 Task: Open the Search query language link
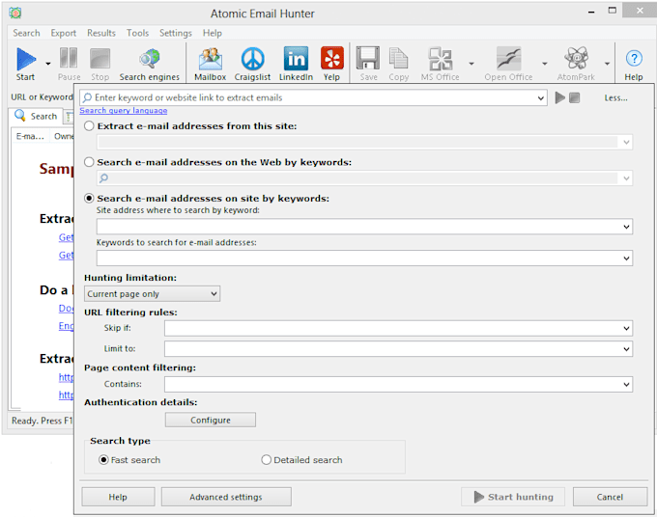[x=124, y=110]
